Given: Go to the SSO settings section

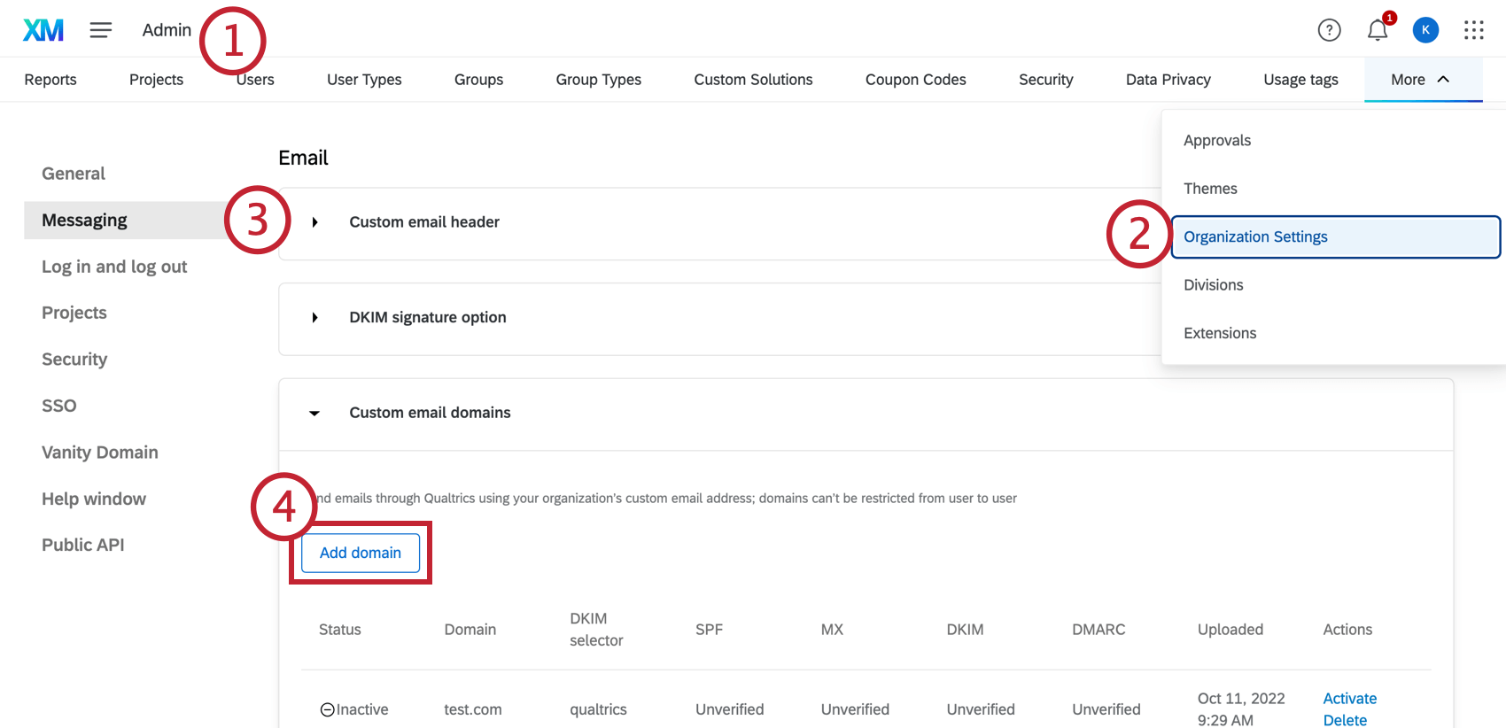Looking at the screenshot, I should (x=59, y=406).
